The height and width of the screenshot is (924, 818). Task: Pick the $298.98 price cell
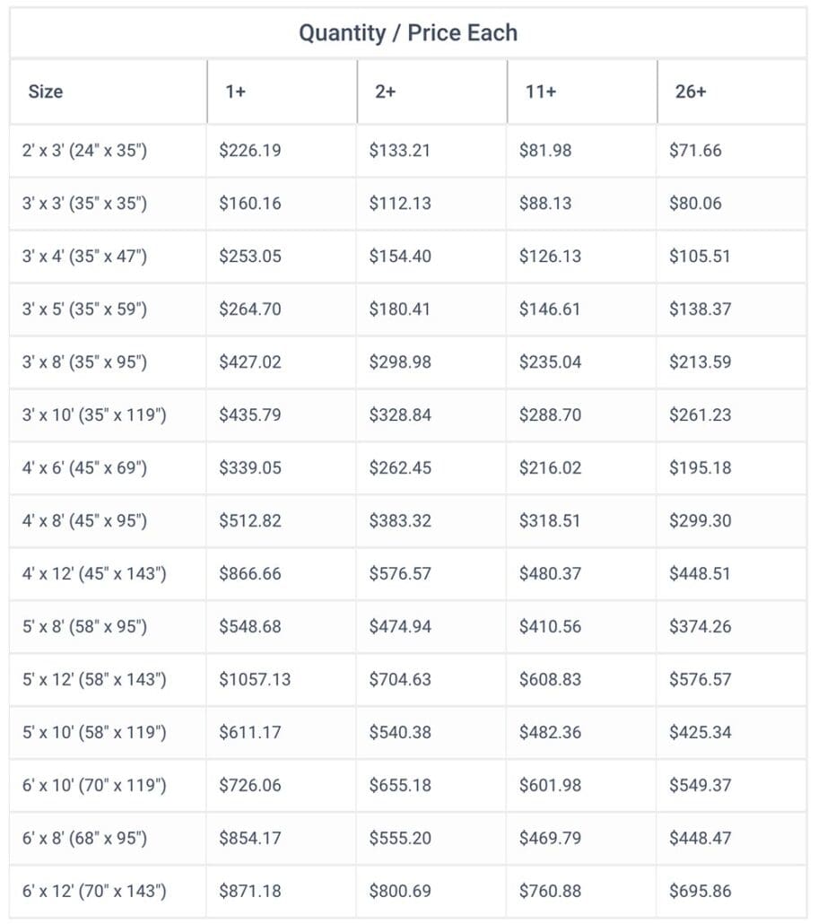400,362
